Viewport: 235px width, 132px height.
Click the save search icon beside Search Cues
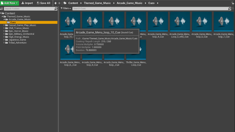pyautogui.click(x=233, y=9)
